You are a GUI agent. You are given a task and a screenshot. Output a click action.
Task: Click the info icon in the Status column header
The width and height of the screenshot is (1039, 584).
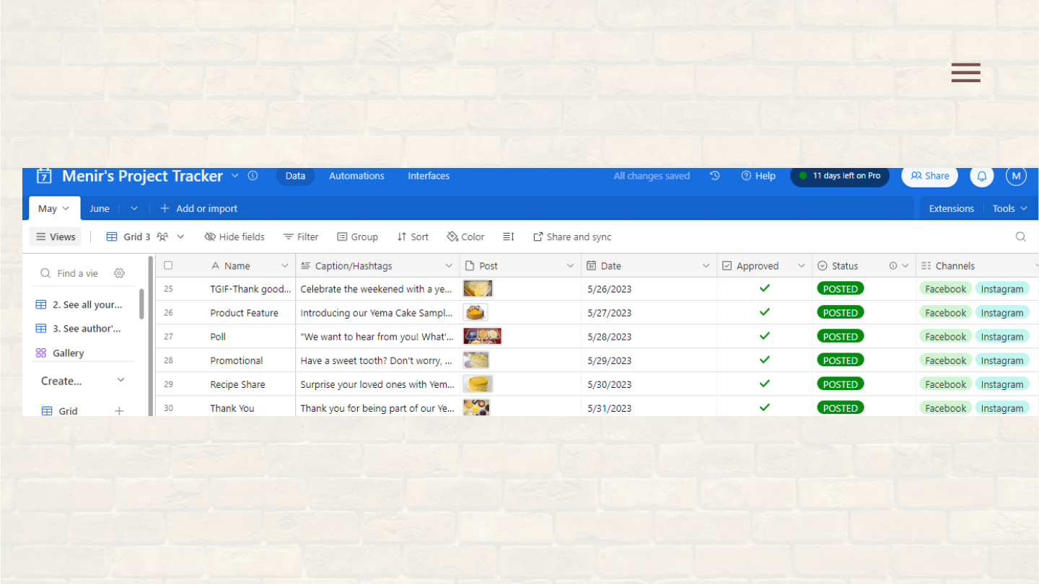pyautogui.click(x=893, y=265)
